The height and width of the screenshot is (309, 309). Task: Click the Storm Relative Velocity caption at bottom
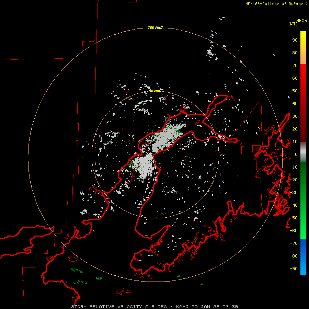(154, 307)
